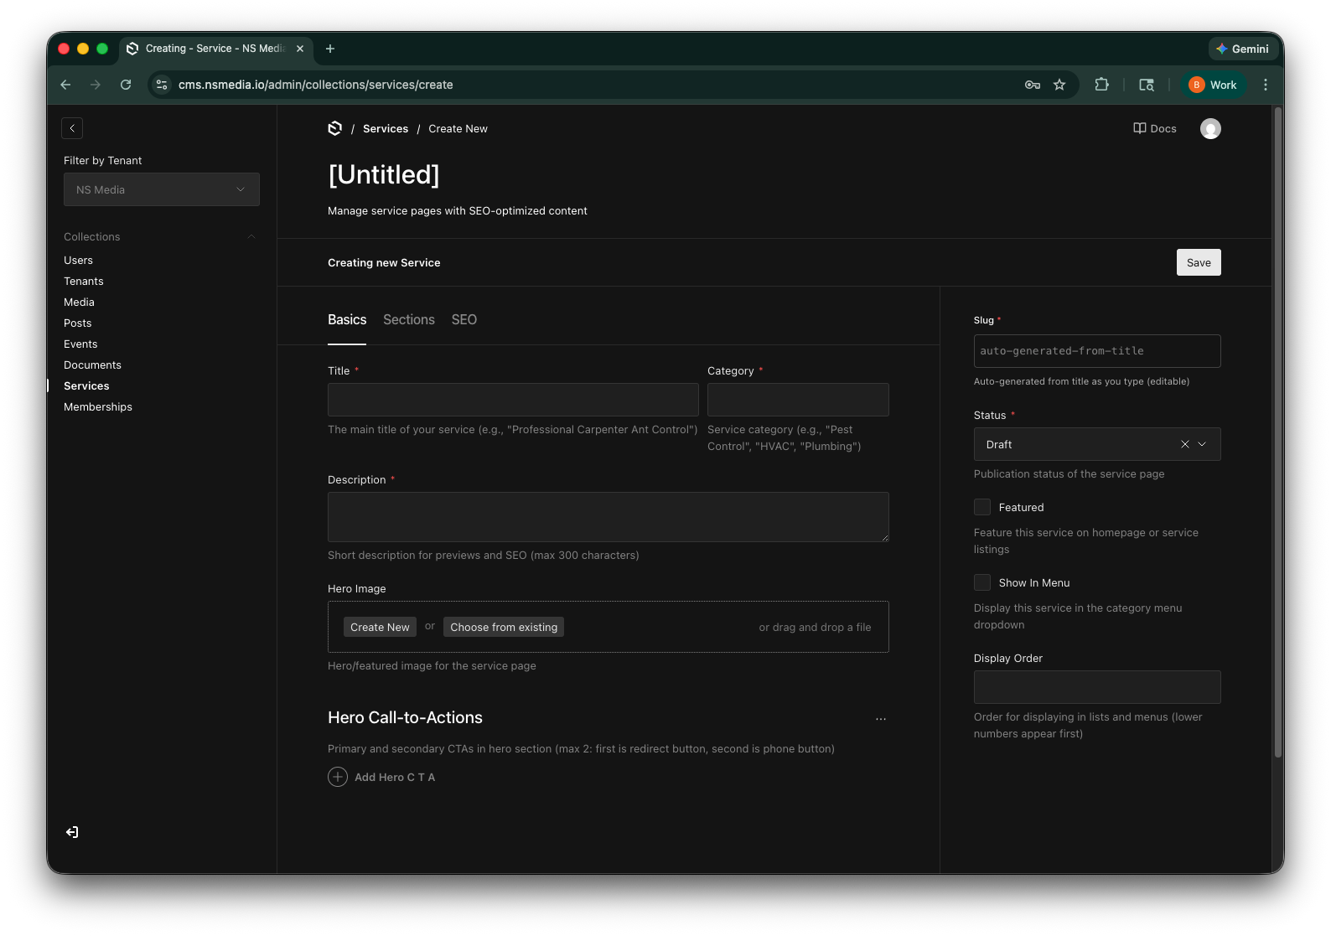Viewport: 1331px width, 936px height.
Task: Go back in the browser
Action: point(65,85)
